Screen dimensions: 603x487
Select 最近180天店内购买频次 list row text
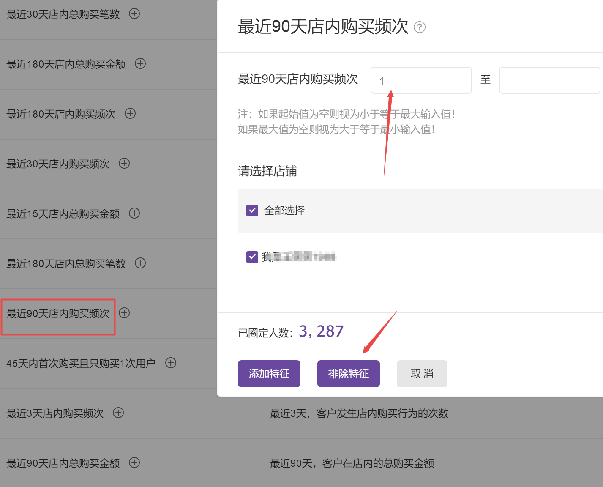[x=61, y=114]
